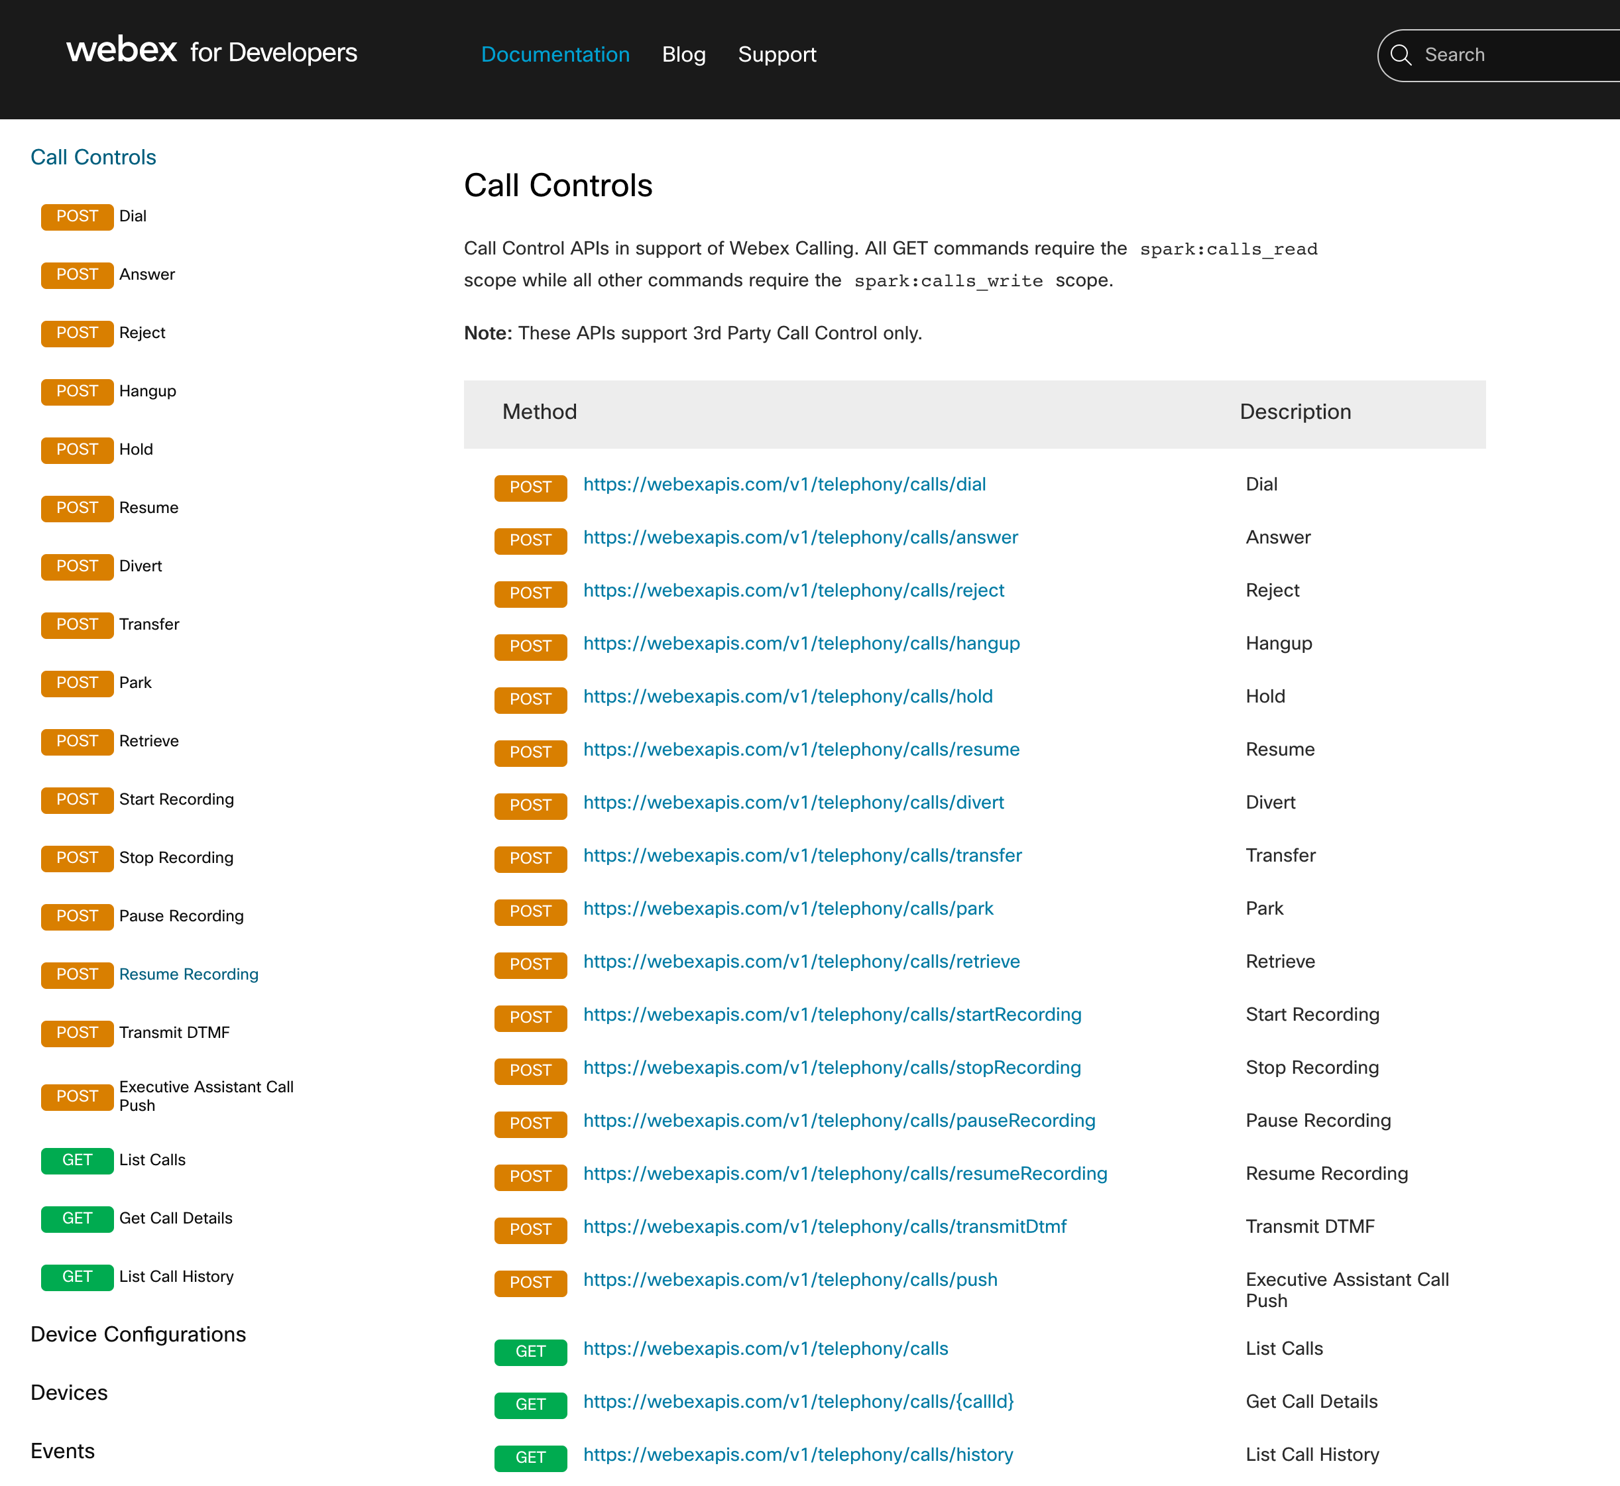Click the Webex for Developers logo
The image size is (1620, 1486).
(x=211, y=52)
